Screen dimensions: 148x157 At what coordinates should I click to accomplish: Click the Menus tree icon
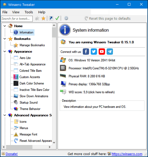pos(16,128)
